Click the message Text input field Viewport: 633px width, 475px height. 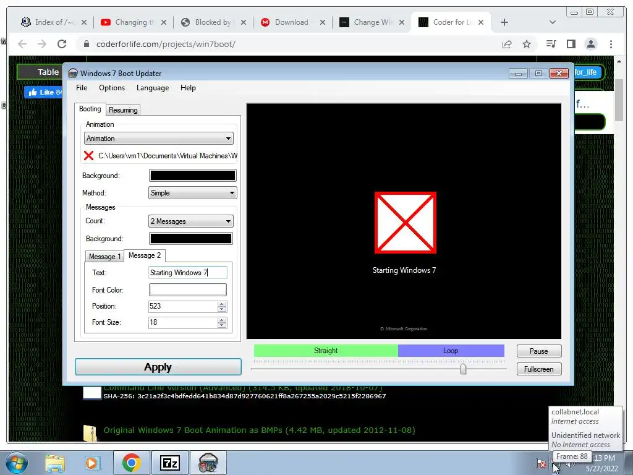pos(188,273)
